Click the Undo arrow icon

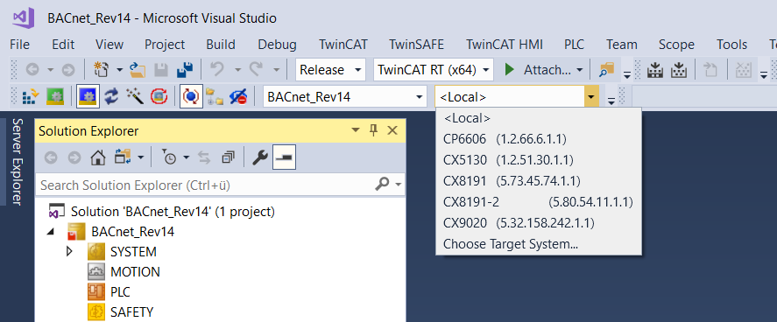[216, 70]
